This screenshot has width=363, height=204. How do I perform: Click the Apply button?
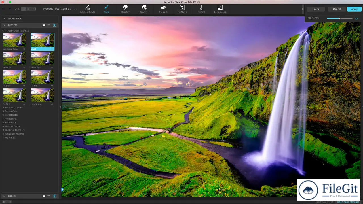354,9
